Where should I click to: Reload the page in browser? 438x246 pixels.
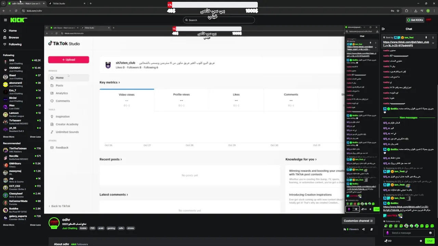tap(16, 11)
